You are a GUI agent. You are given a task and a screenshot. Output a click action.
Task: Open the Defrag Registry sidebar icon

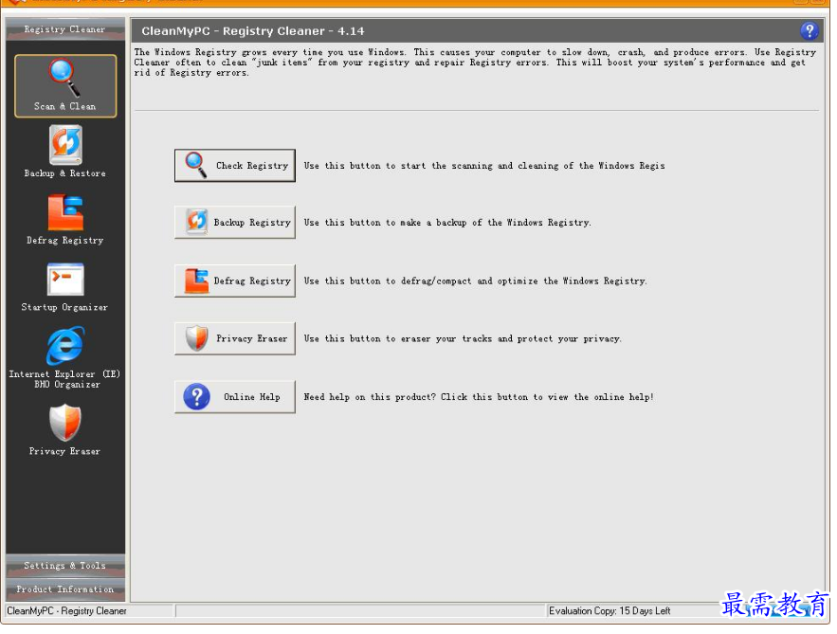65,219
